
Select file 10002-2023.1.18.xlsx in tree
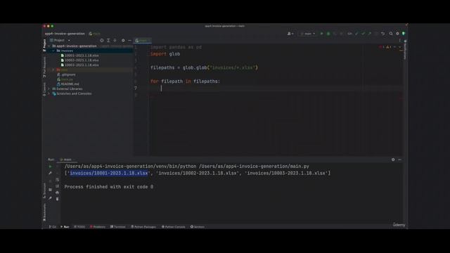[79, 60]
